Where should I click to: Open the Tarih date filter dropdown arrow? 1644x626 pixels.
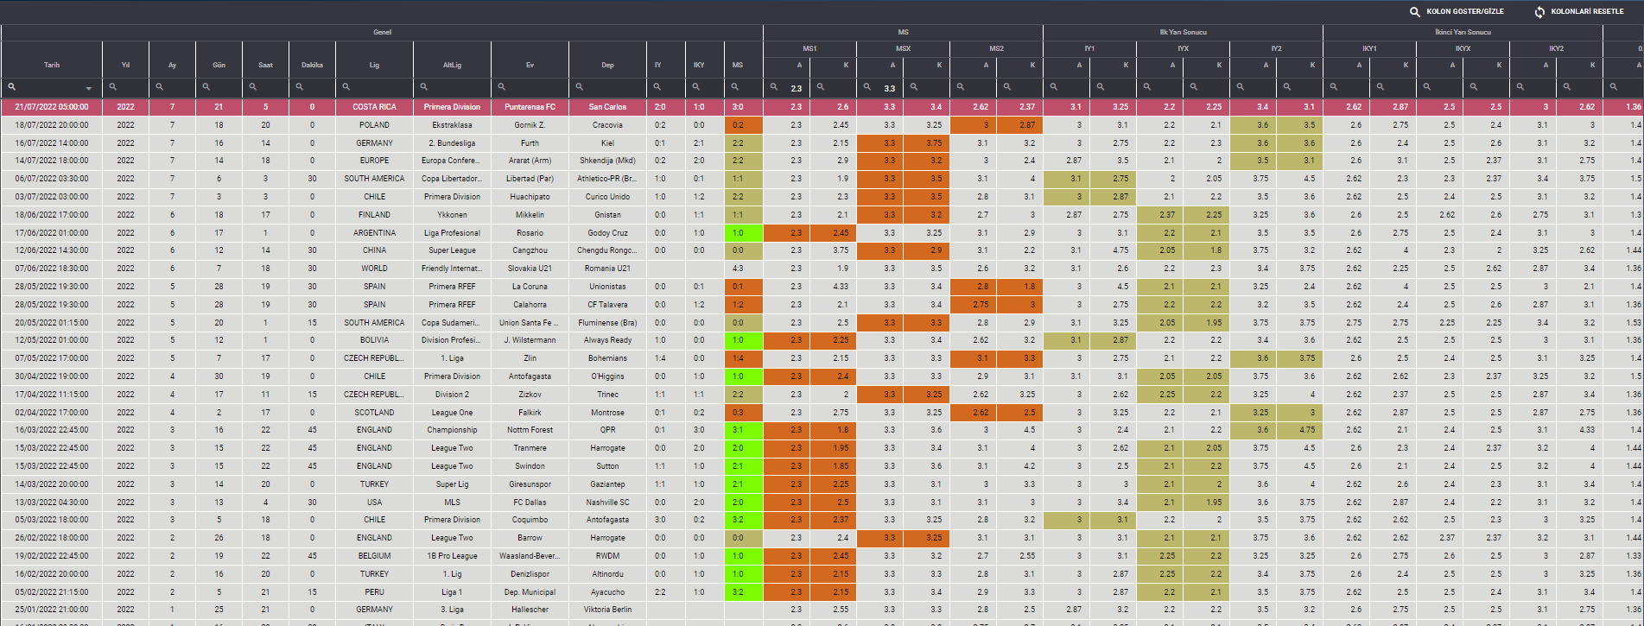coord(89,88)
